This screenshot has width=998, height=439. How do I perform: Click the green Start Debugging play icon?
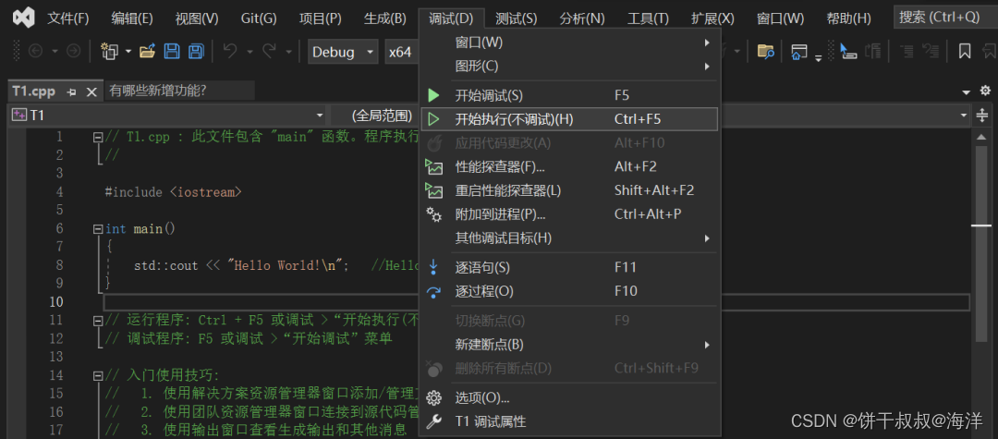point(433,95)
